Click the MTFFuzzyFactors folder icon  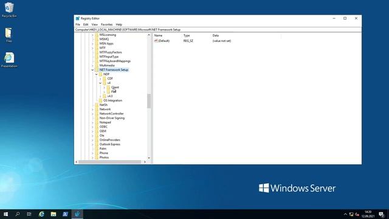pyautogui.click(x=97, y=52)
